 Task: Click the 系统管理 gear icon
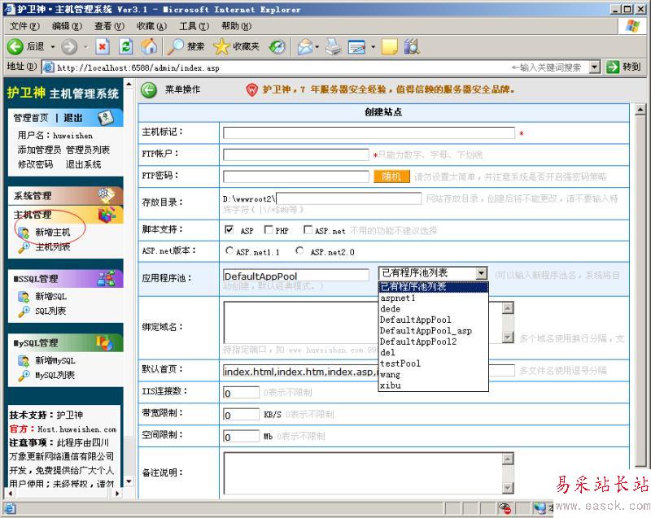[x=106, y=195]
